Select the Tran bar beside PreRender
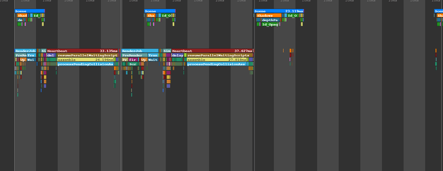The width and height of the screenshot is (443, 171). [x=153, y=55]
